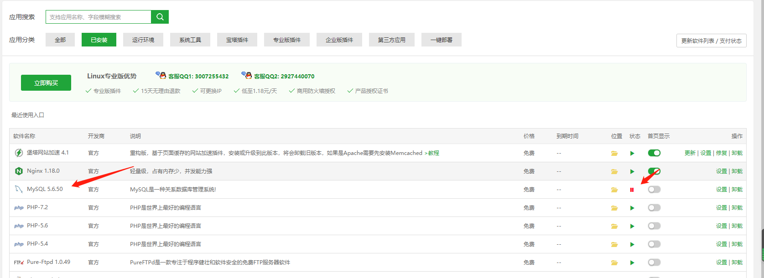This screenshot has height=278, width=764.
Task: Switch to 宝塔插件 category
Action: (237, 40)
